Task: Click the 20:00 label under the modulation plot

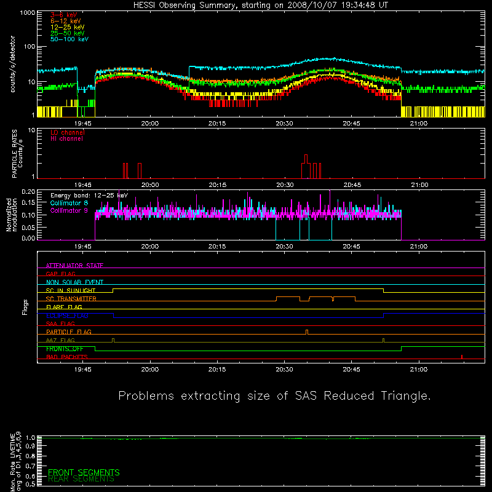Action: pos(150,247)
